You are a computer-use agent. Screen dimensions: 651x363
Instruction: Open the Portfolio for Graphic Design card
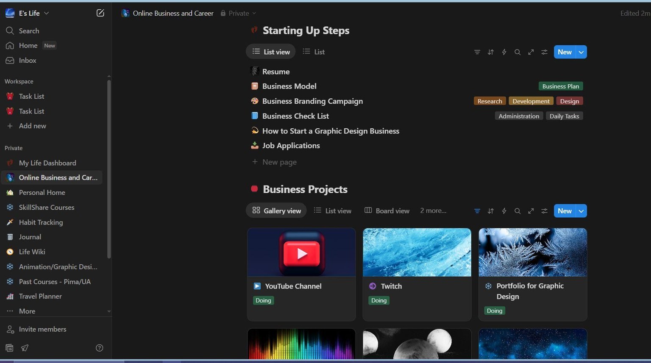[533, 274]
